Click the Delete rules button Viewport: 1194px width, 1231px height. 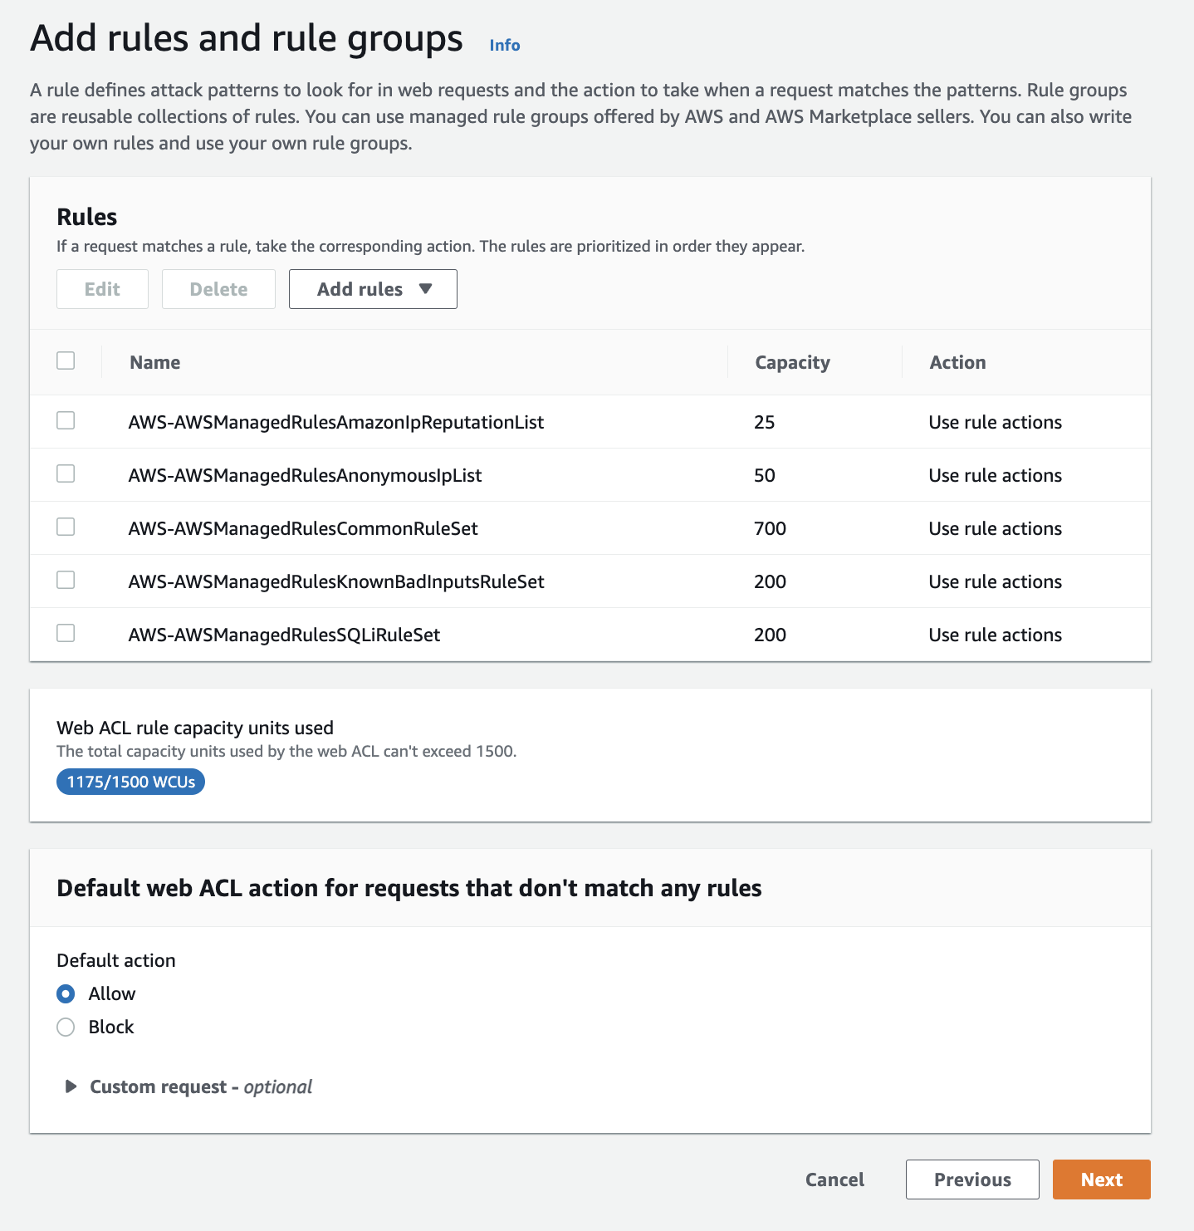click(x=218, y=289)
